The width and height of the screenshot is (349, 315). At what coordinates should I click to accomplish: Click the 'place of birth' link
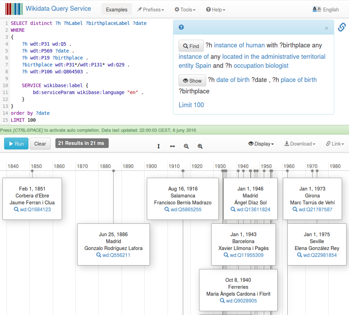point(299,79)
